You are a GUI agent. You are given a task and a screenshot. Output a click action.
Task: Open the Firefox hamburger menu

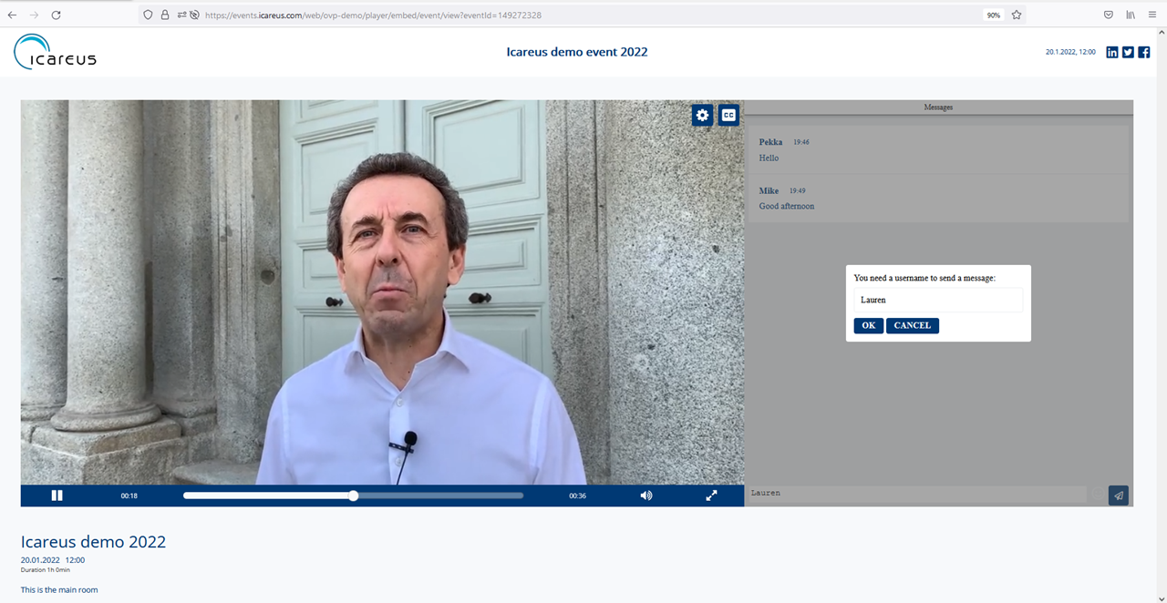pos(1152,15)
